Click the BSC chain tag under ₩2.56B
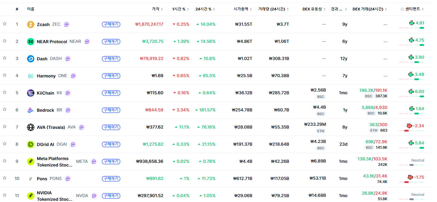The height and width of the screenshot is (202, 437). pyautogui.click(x=321, y=97)
